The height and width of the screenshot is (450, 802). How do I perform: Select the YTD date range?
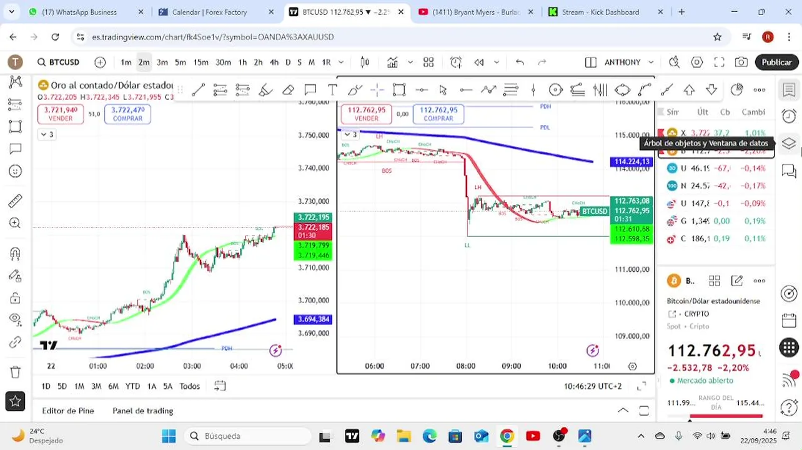tap(132, 386)
